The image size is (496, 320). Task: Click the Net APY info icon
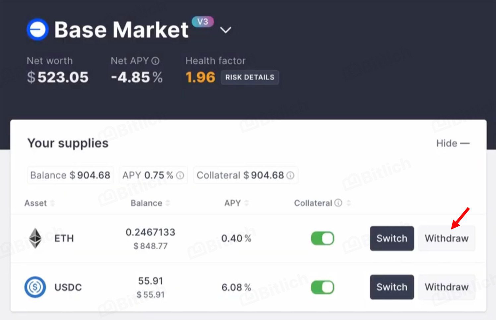tap(155, 61)
